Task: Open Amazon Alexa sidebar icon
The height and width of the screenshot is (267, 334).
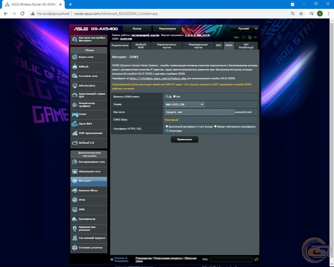Action: 74,190
